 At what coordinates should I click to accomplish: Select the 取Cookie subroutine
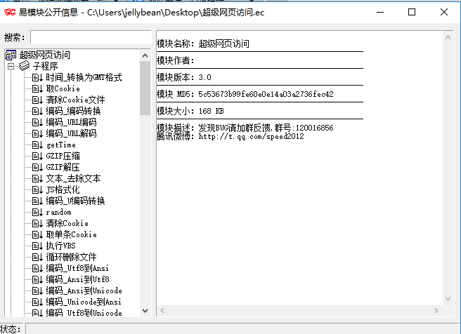point(63,88)
